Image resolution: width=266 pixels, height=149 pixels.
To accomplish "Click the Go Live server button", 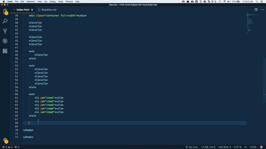I will 192,147.
